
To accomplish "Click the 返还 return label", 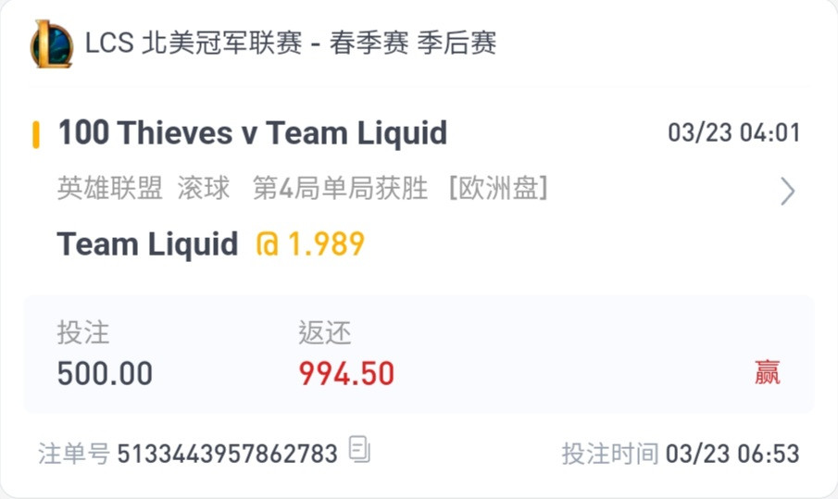I will (324, 332).
